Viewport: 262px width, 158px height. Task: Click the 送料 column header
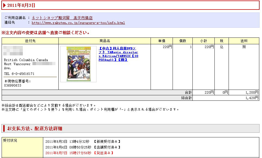244,41
